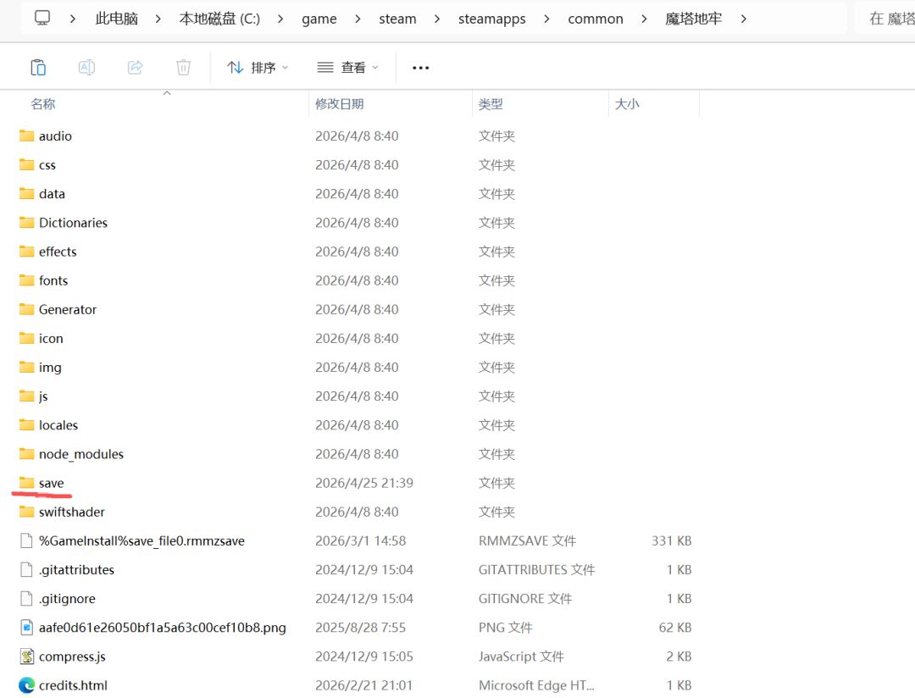
Task: Click the 331 KB size value
Action: (x=671, y=541)
